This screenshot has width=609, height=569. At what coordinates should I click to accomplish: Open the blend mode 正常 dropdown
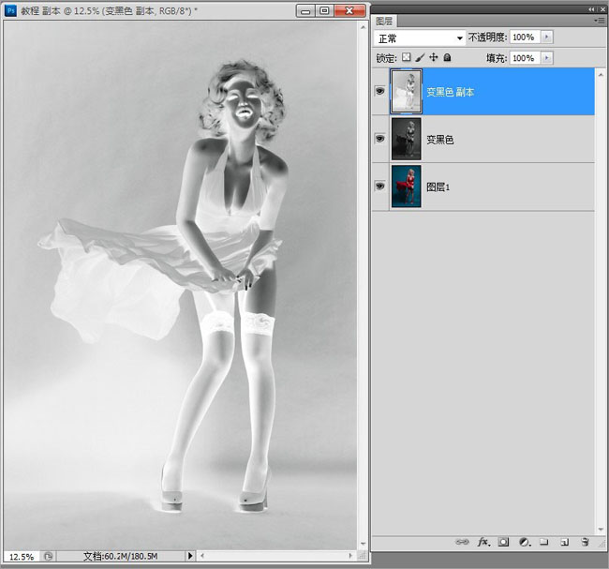[420, 38]
